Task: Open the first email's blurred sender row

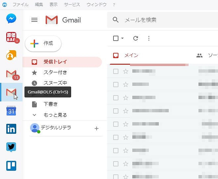Action: (144, 71)
